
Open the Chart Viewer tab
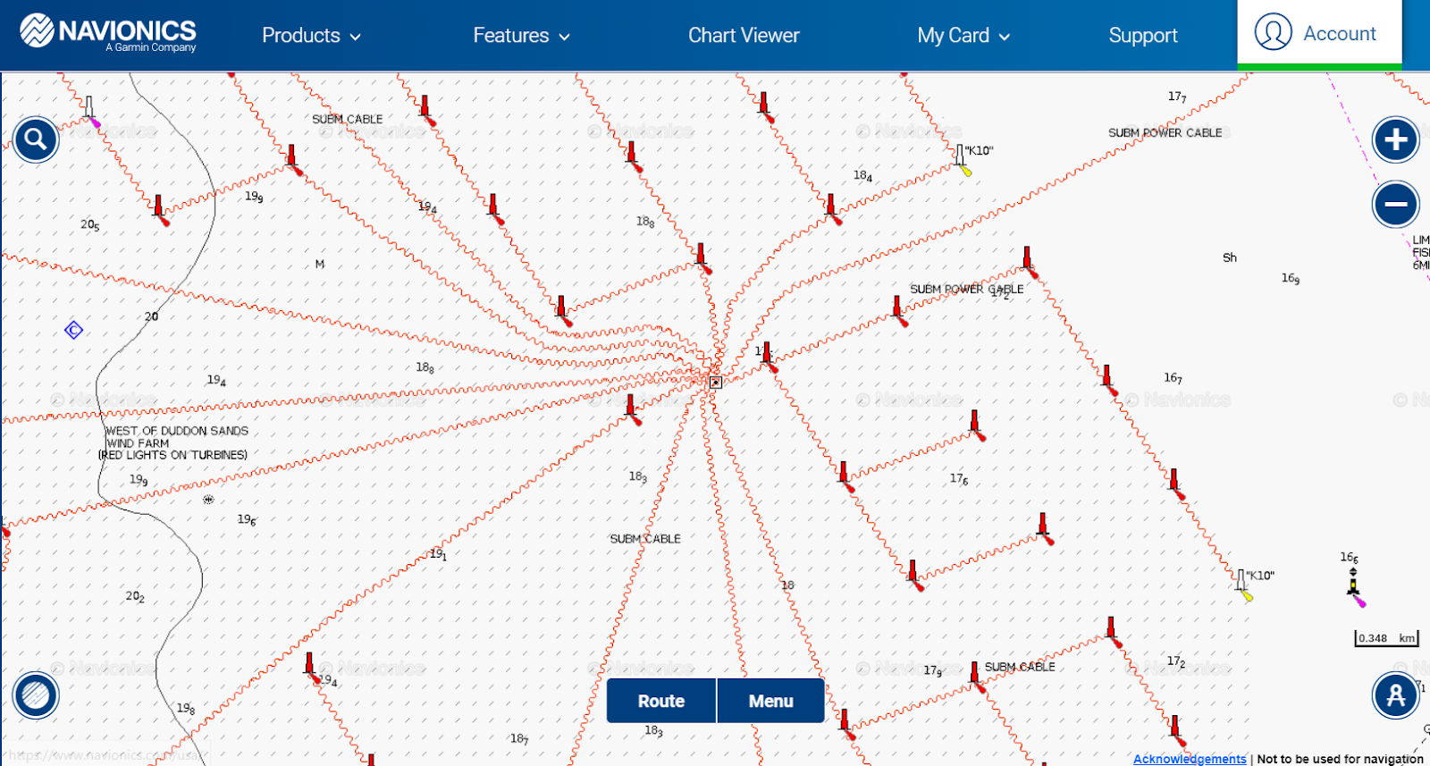[744, 36]
